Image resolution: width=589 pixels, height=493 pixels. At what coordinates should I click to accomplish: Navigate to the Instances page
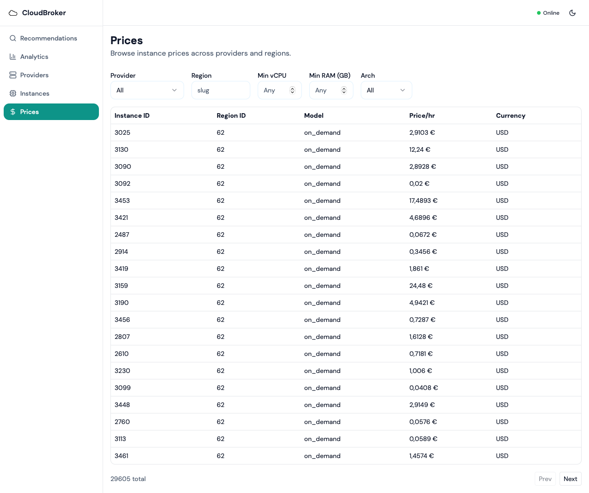(34, 93)
